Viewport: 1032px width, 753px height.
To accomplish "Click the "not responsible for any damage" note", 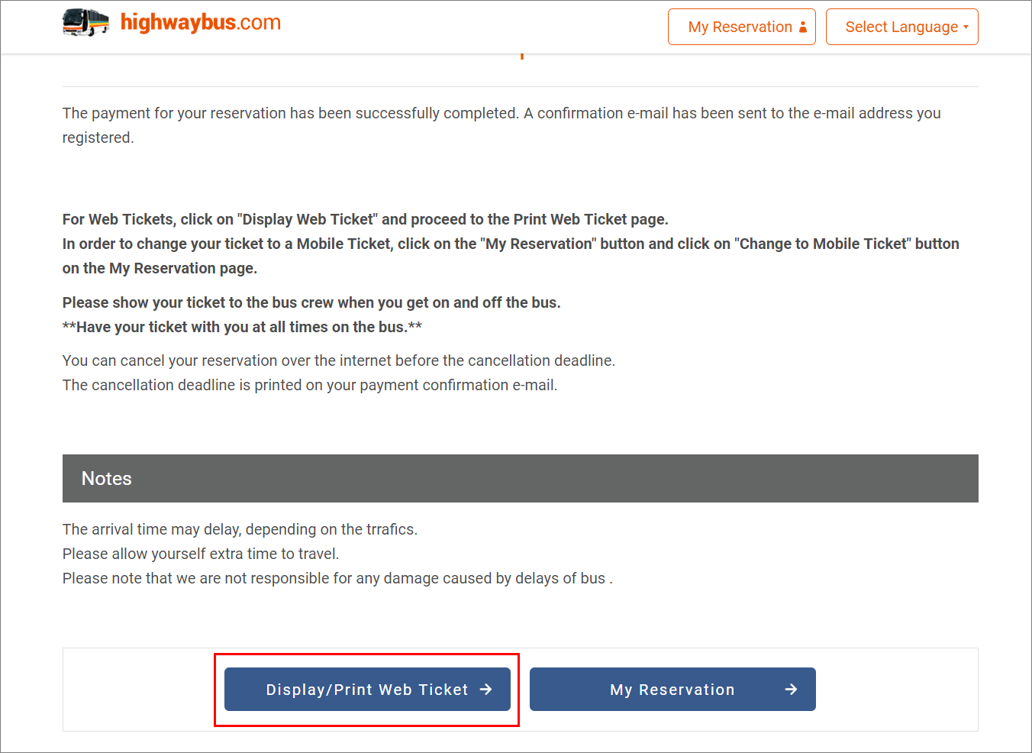I will 337,579.
